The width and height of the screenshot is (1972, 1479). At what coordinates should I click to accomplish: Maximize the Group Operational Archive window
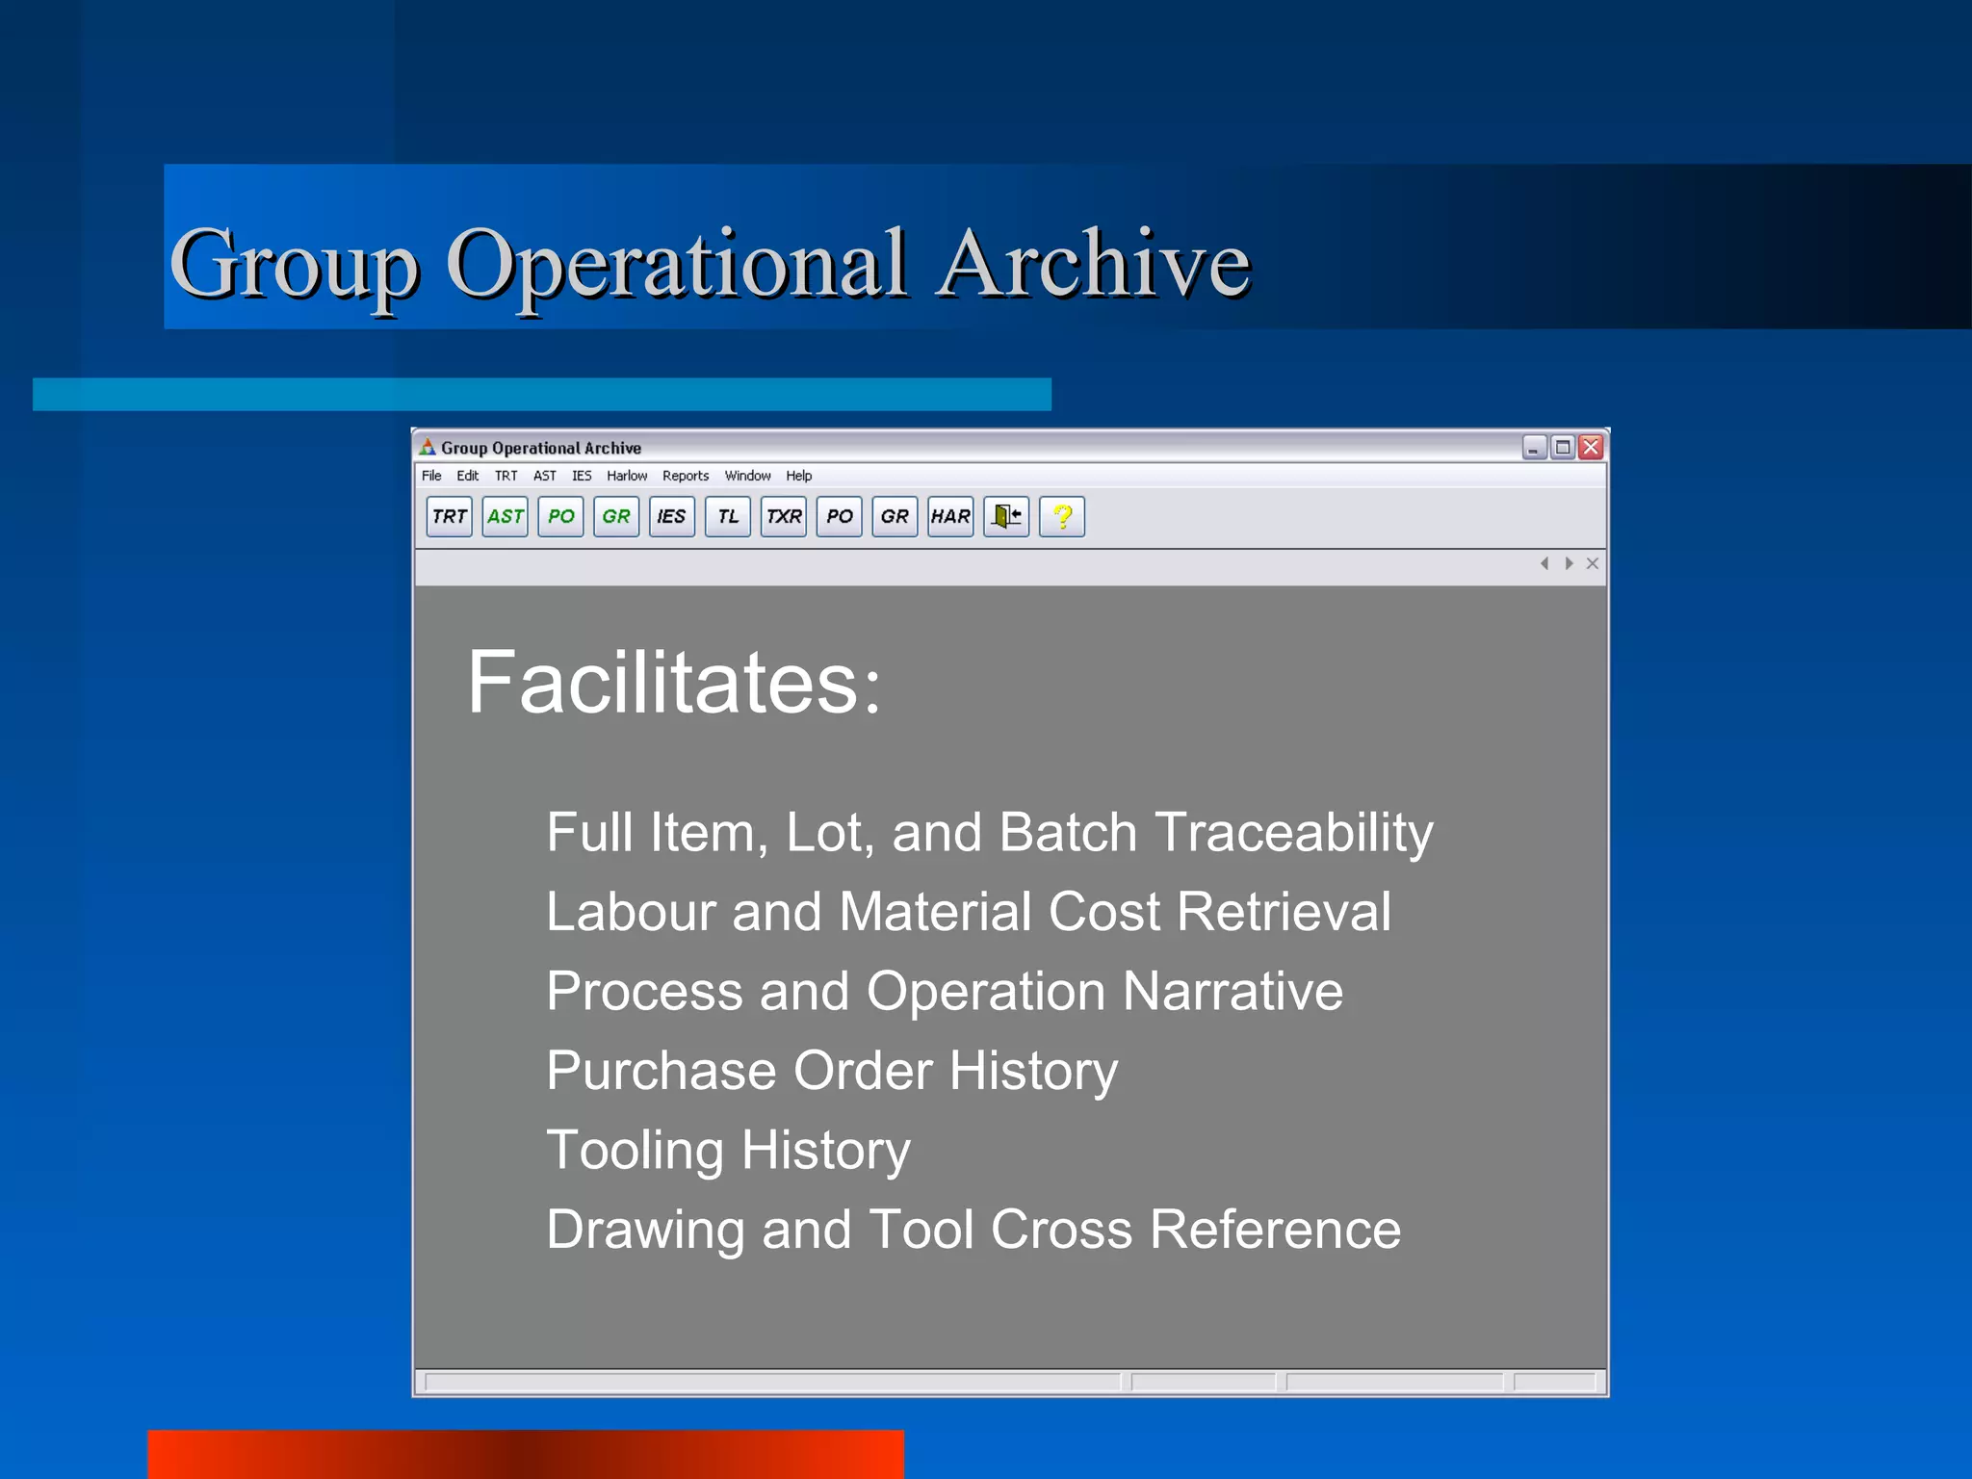[1563, 447]
